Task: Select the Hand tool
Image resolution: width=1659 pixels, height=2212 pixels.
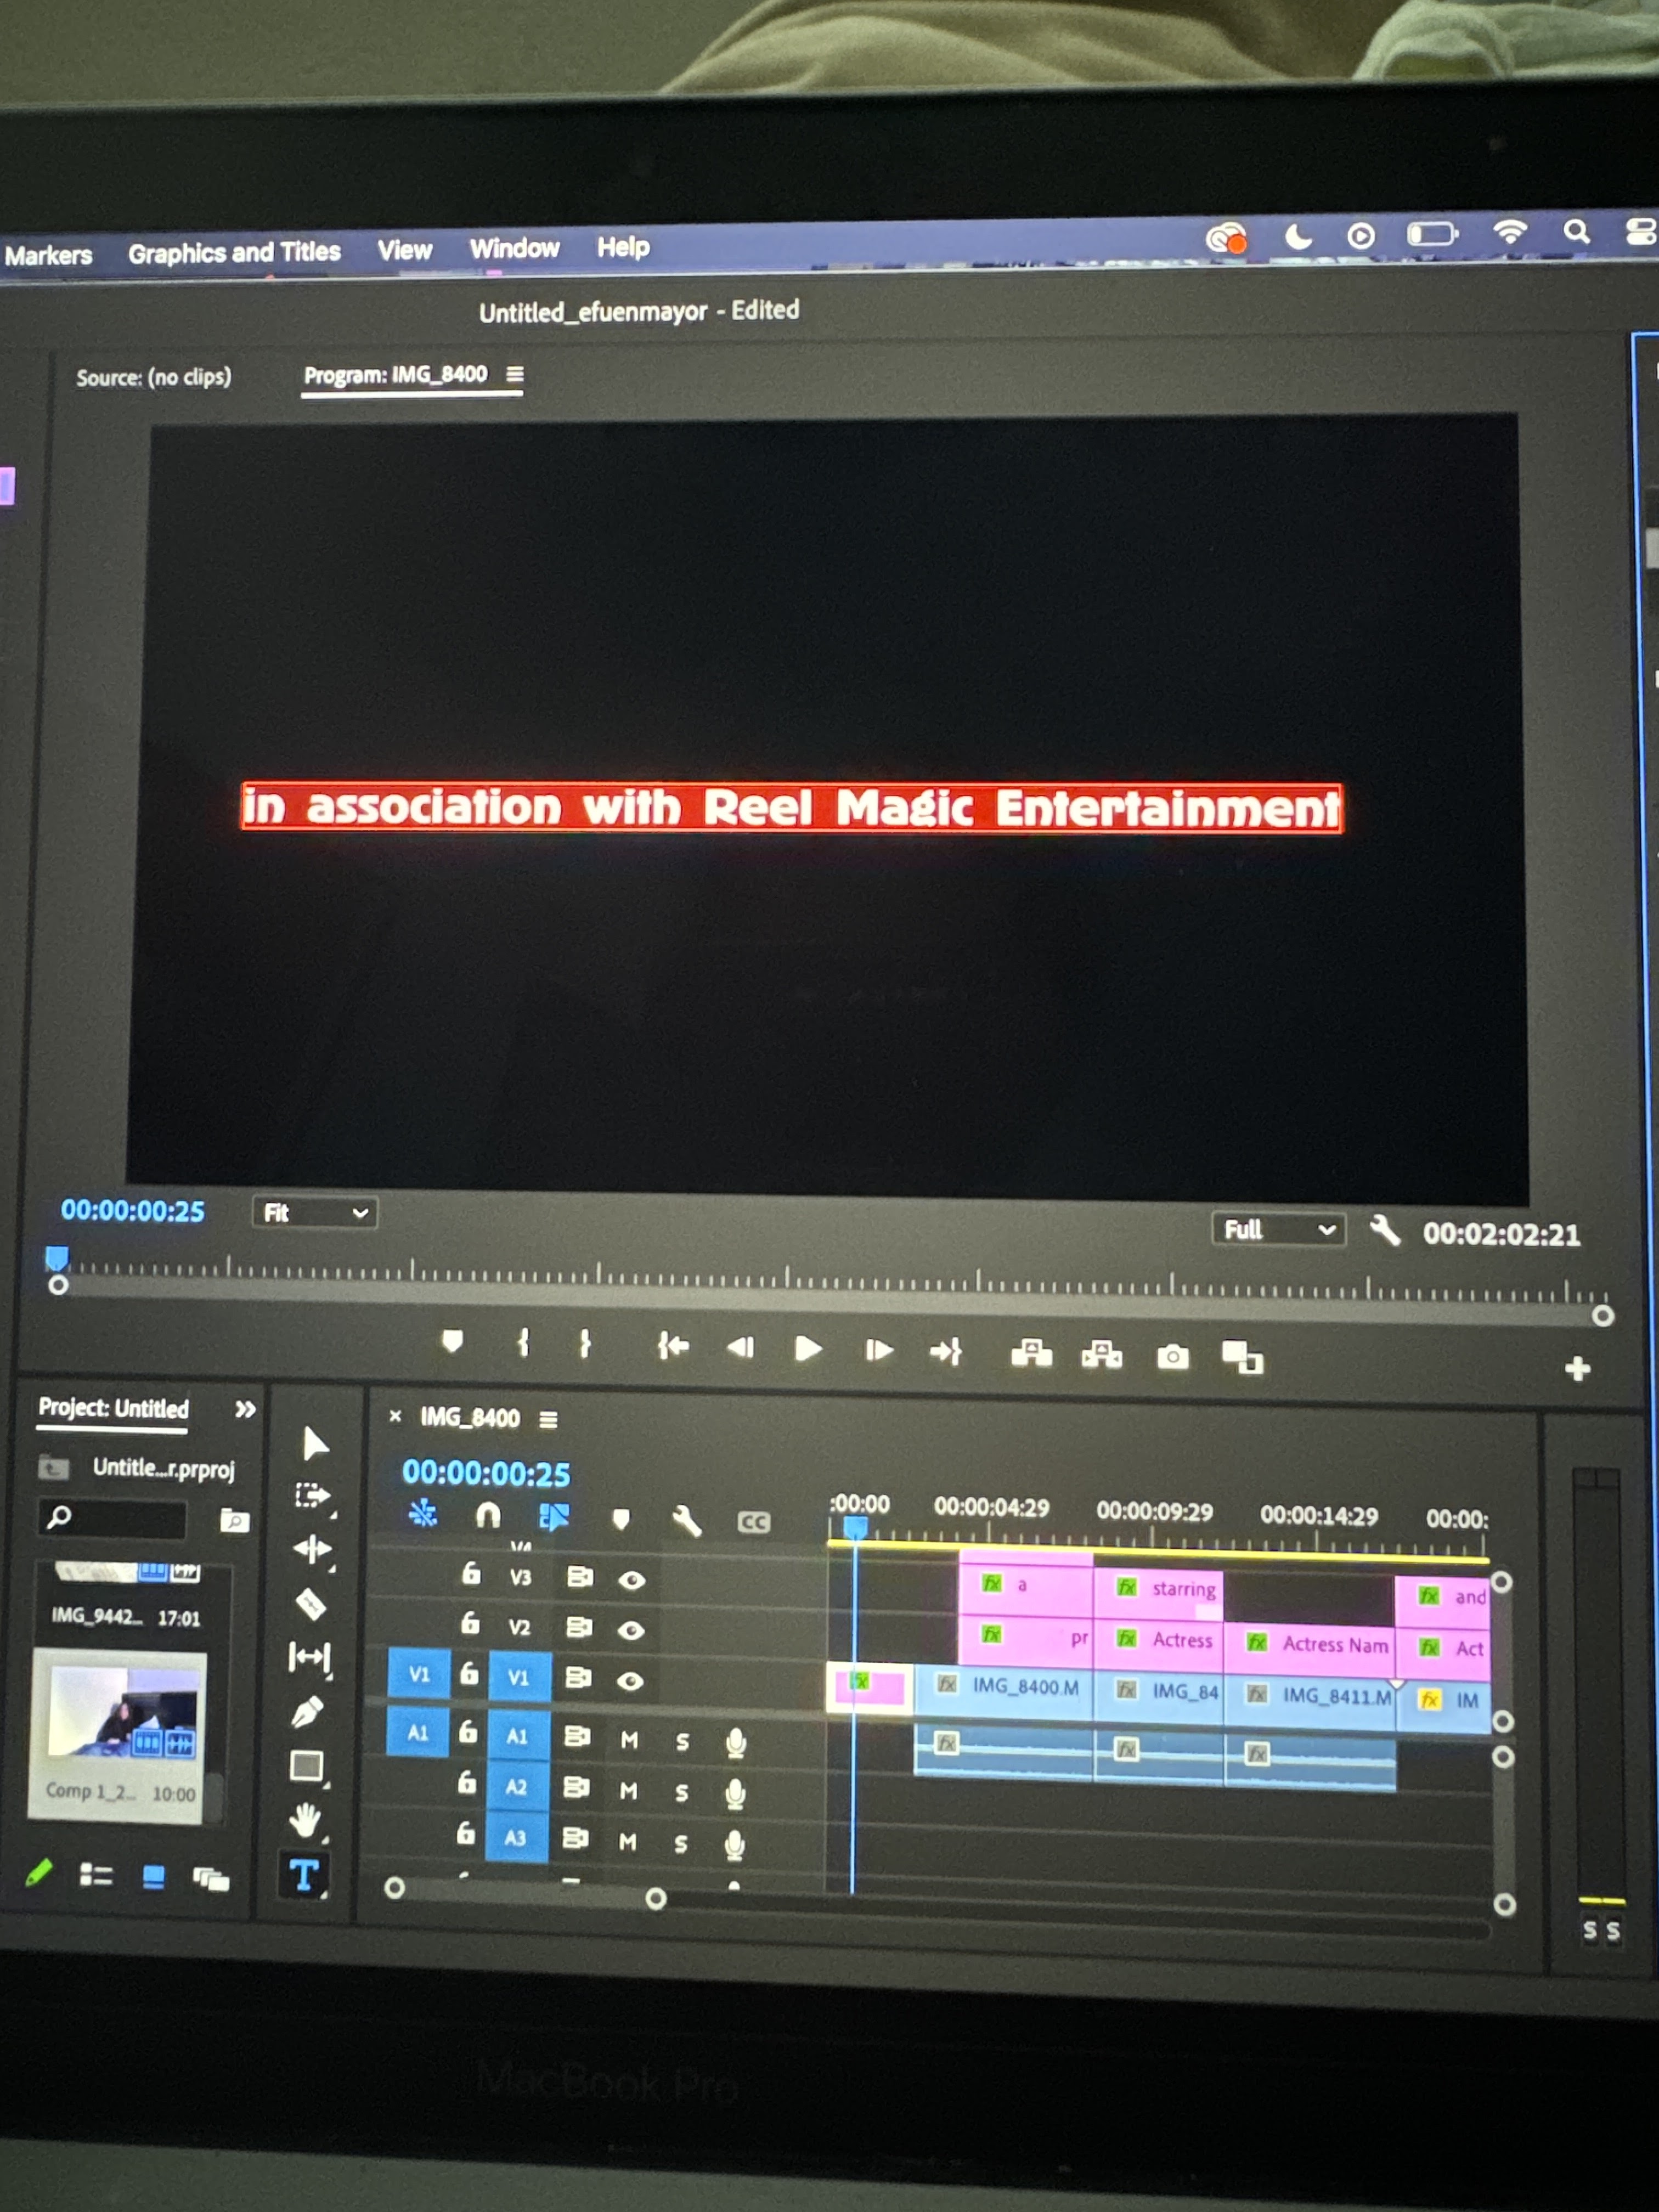Action: pyautogui.click(x=305, y=1820)
